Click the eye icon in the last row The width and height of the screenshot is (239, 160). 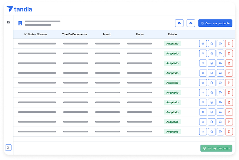pos(203,132)
